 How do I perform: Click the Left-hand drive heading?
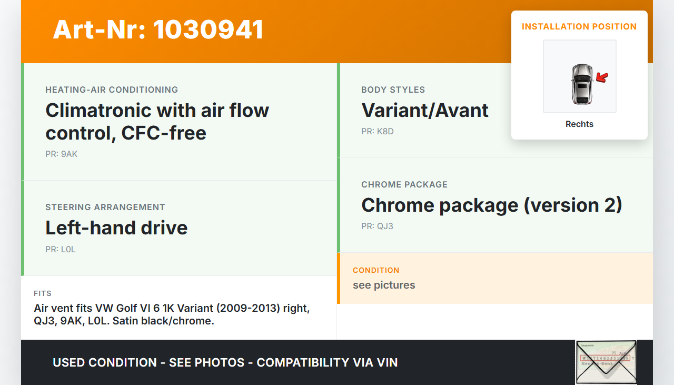click(116, 228)
